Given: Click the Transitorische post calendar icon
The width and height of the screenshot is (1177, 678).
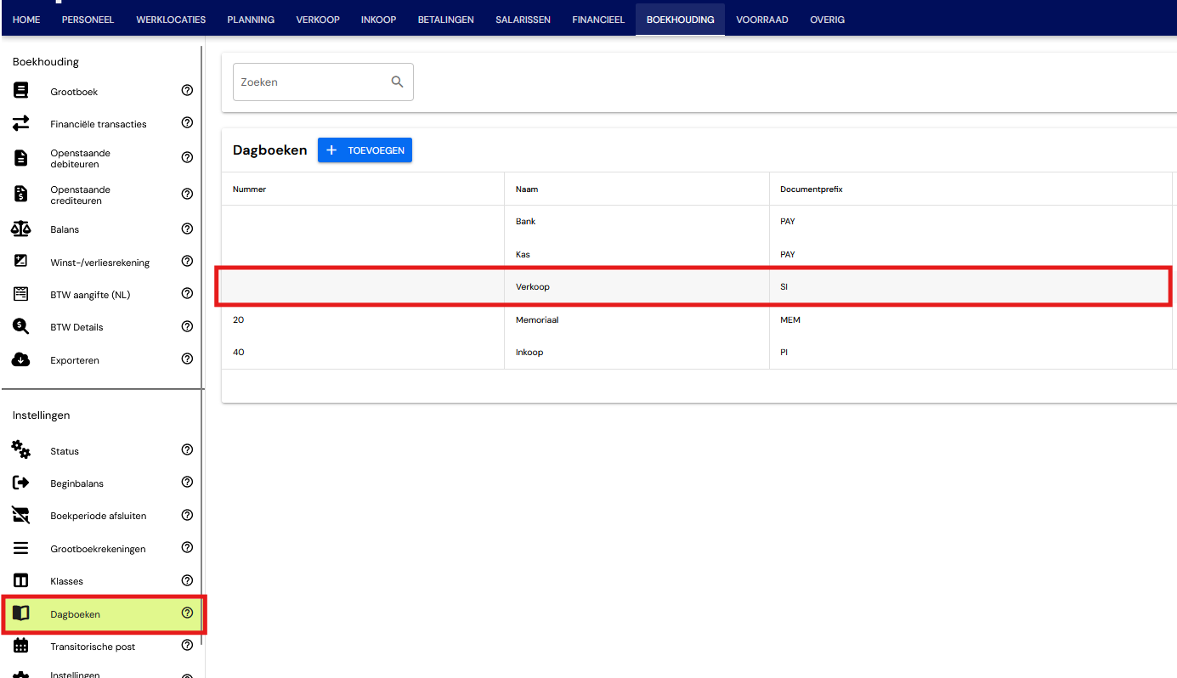Looking at the screenshot, I should (x=20, y=646).
